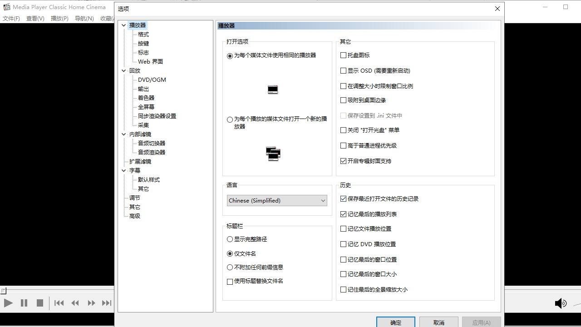Viewport: 581px width, 327px height.
Task: Collapse the 字幕 tree section
Action: point(123,170)
